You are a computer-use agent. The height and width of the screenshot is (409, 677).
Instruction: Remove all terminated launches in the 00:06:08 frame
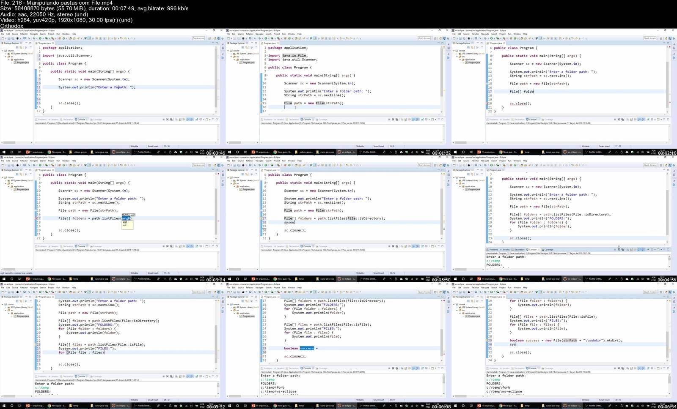397,368
